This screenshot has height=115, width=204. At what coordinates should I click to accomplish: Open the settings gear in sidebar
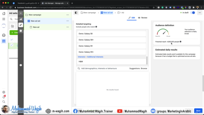coord(4,92)
